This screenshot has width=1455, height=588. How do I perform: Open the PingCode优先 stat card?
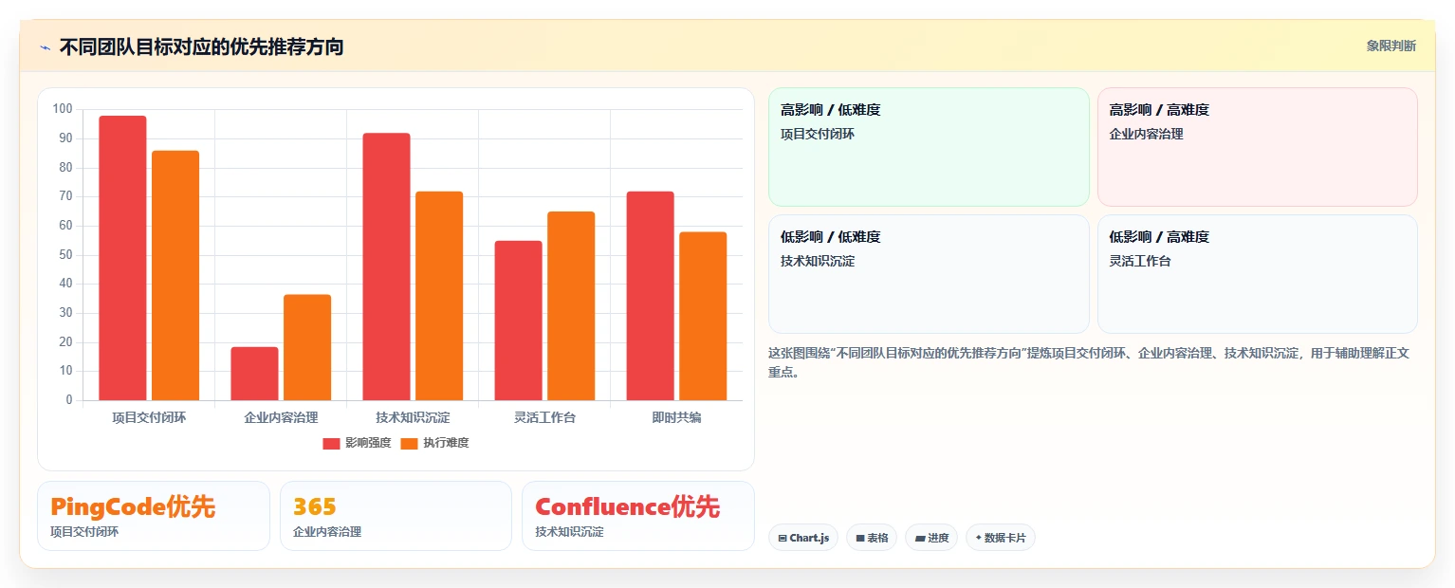154,516
